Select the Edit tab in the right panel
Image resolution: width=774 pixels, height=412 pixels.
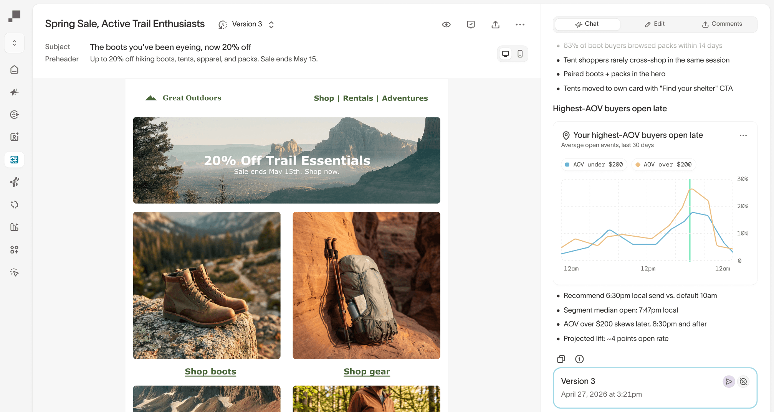click(655, 24)
